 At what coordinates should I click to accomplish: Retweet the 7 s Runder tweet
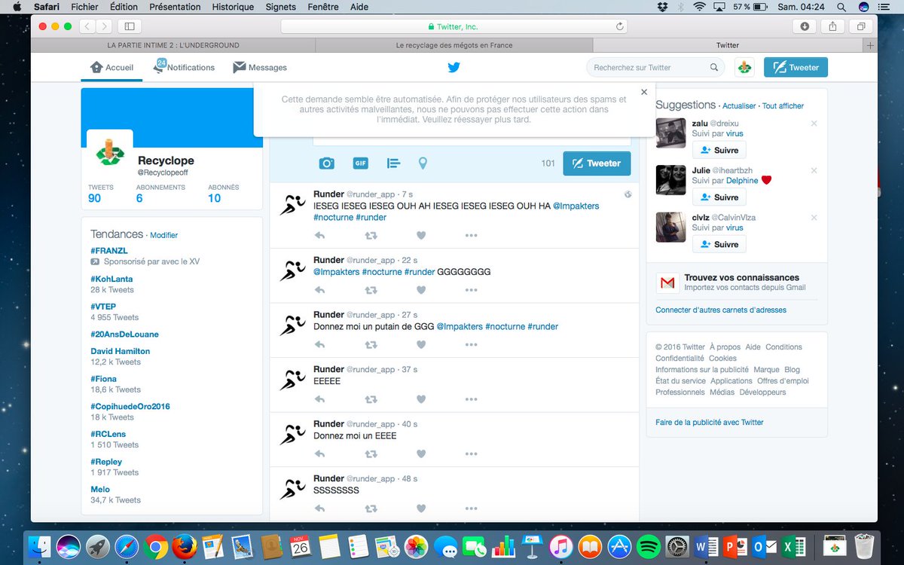click(371, 236)
